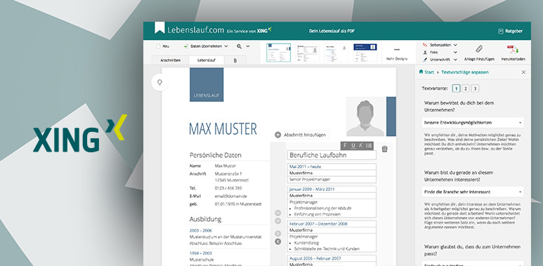Select the third design thumbnail
Viewport: 543px width, 266px height.
(x=336, y=53)
